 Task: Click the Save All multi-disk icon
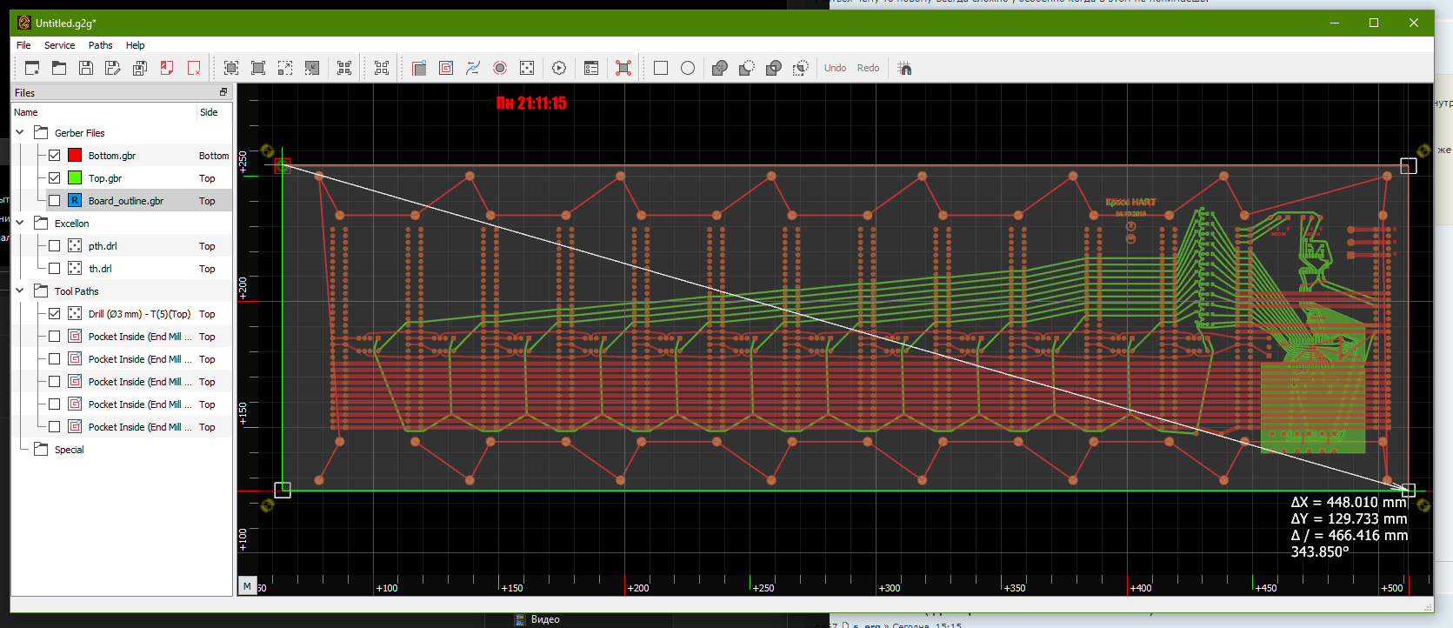pos(140,68)
